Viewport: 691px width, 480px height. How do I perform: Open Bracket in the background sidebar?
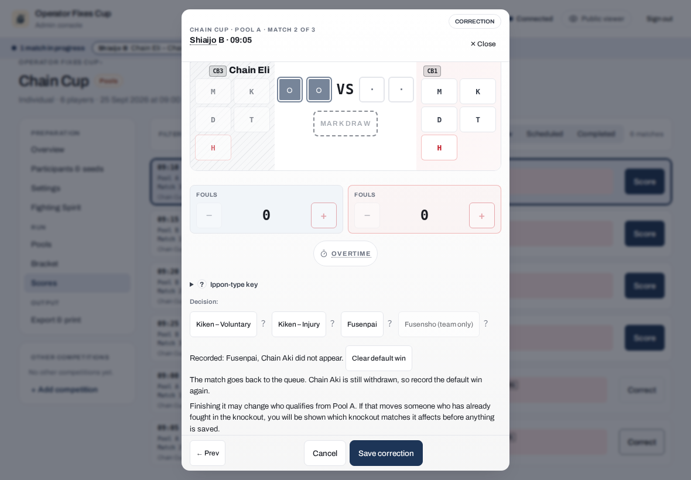pos(45,264)
